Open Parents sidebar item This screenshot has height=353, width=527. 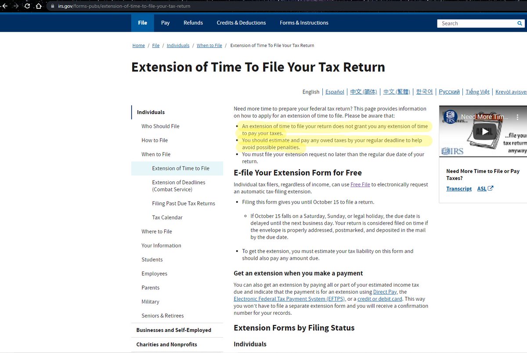(150, 288)
